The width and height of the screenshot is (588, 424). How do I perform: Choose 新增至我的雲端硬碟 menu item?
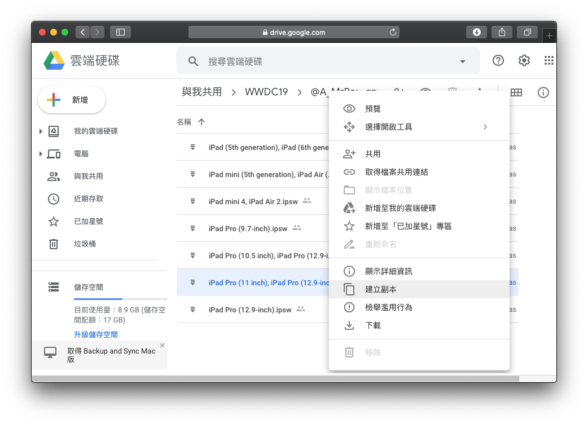pos(419,208)
